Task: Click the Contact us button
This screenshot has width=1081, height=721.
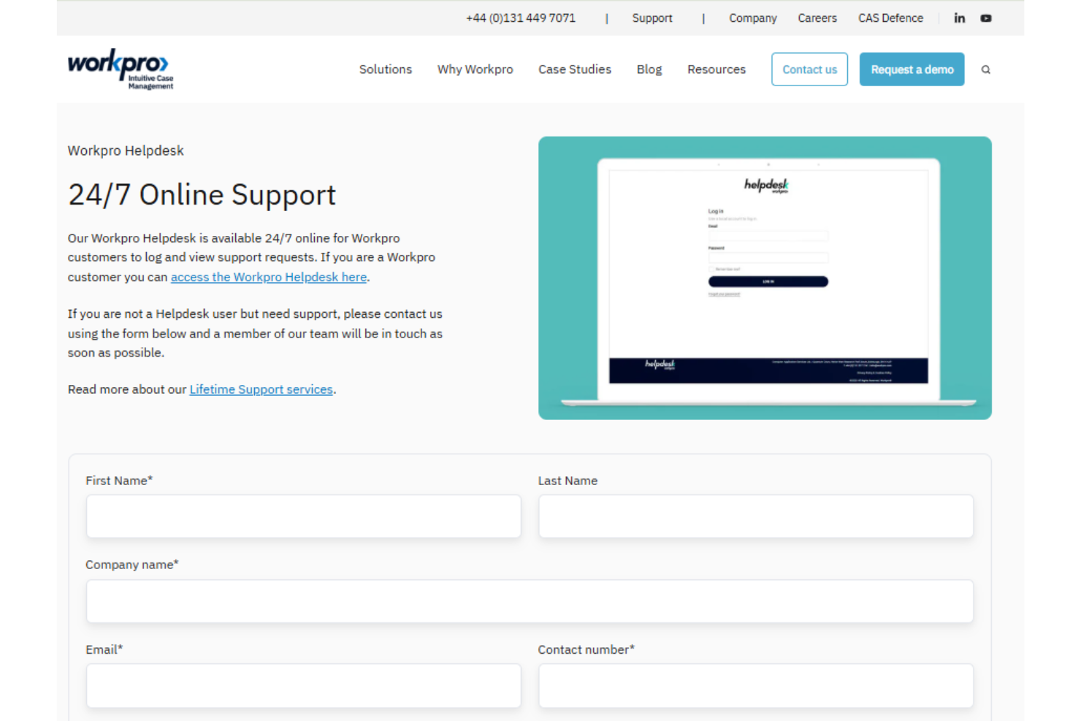Action: coord(809,69)
